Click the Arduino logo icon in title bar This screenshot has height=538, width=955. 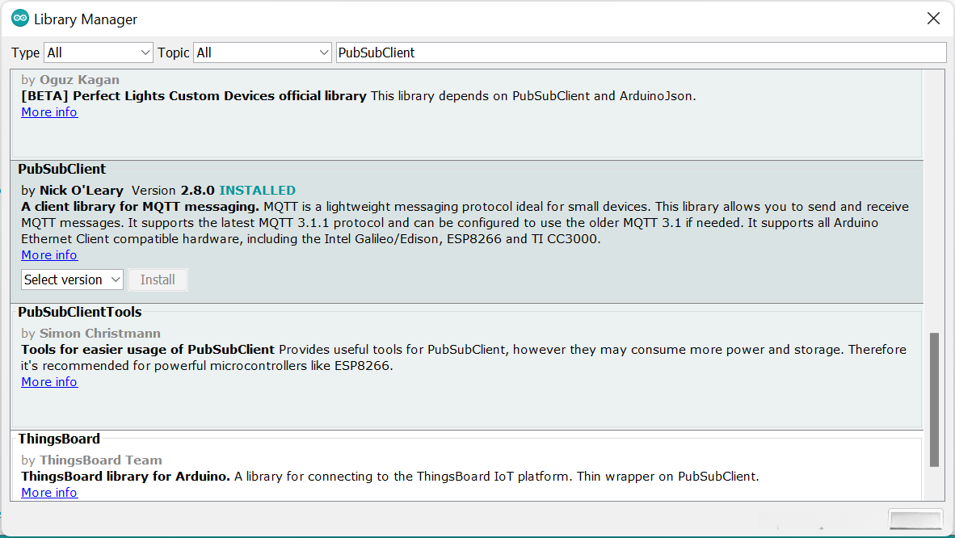tap(20, 19)
